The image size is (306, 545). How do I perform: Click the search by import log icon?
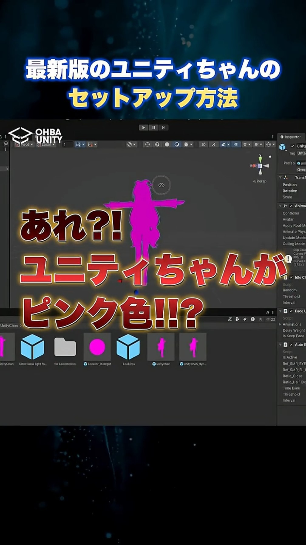pyautogui.click(x=253, y=319)
